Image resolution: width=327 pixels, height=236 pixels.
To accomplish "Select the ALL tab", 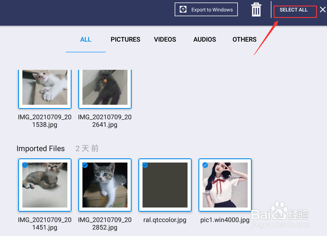I will click(x=86, y=39).
